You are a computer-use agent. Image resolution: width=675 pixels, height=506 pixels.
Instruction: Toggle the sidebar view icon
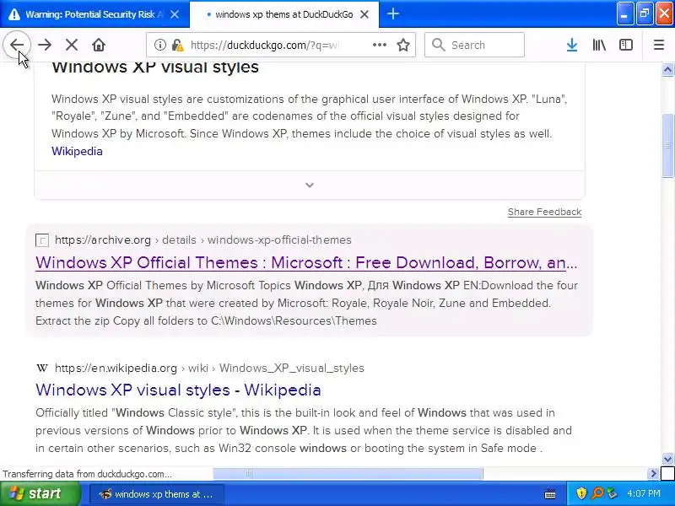click(x=625, y=45)
